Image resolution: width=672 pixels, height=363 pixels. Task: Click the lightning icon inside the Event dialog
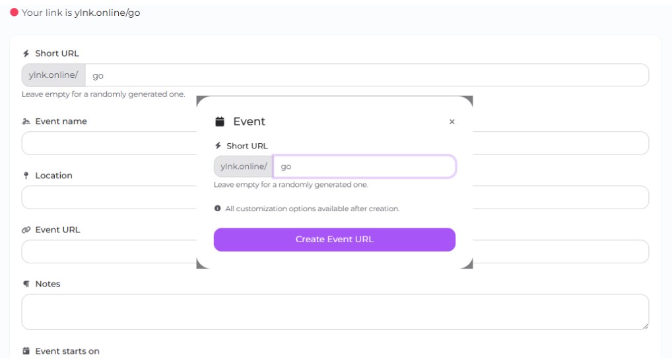click(218, 146)
